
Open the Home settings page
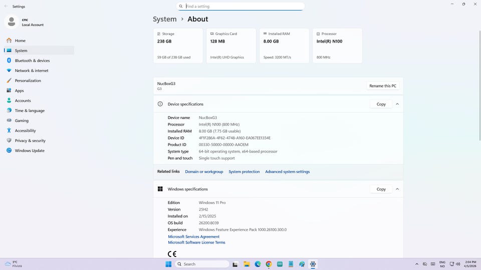[x=20, y=40]
